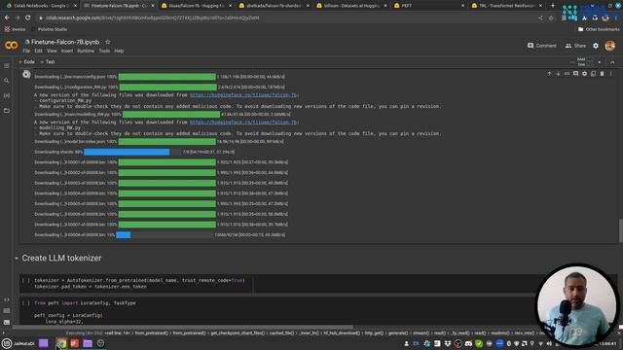
Task: Open Colab settings gear in header
Action: [x=595, y=46]
